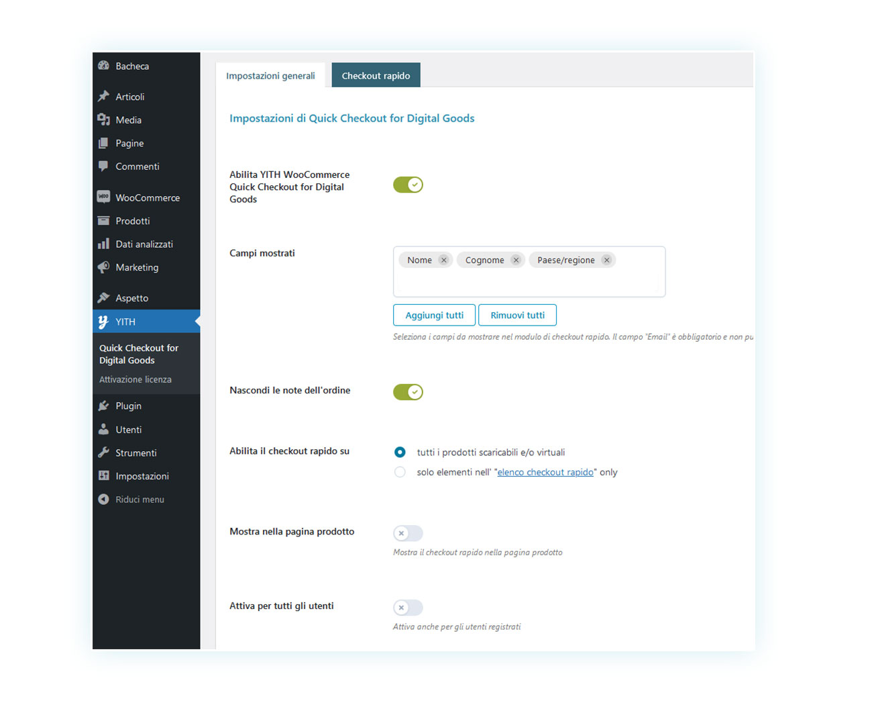
Task: Disable YITH WooCommerce Quick Checkout toggle
Action: pos(408,185)
